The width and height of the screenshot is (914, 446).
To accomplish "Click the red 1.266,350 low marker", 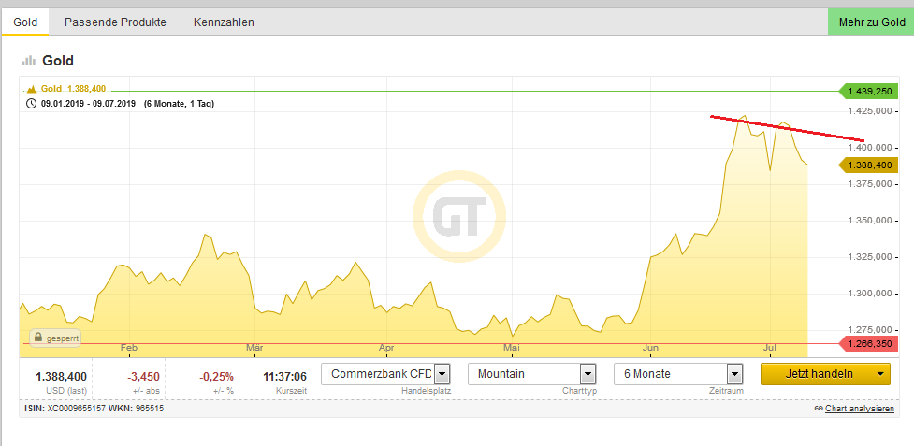I will pyautogui.click(x=868, y=344).
